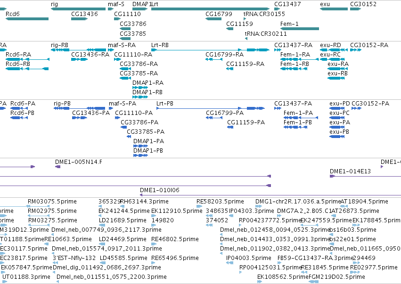Select the CG11159 gene label
The width and height of the screenshot is (401, 284).
(239, 24)
